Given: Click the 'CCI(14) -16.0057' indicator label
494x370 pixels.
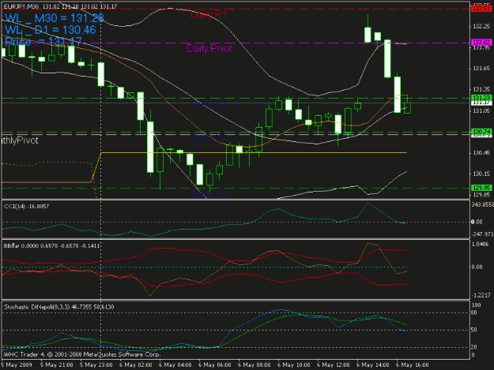Looking at the screenshot, I should click(x=26, y=206).
